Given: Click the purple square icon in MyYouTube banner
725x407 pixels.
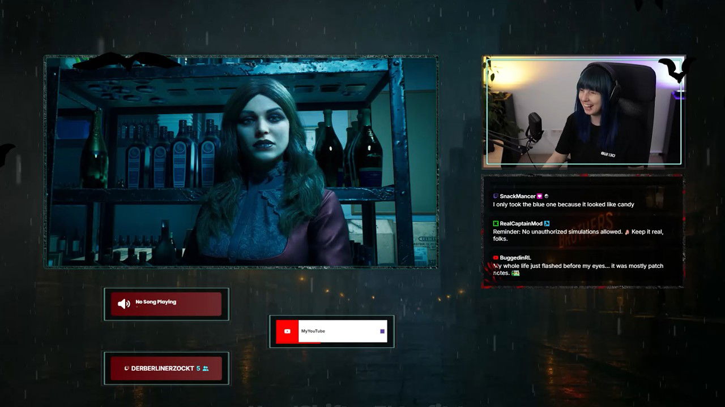Looking at the screenshot, I should pyautogui.click(x=382, y=331).
